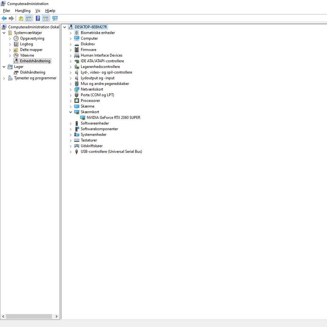This screenshot has width=327, height=327.
Task: Expand the Skærme category chevron
Action: coord(71,107)
